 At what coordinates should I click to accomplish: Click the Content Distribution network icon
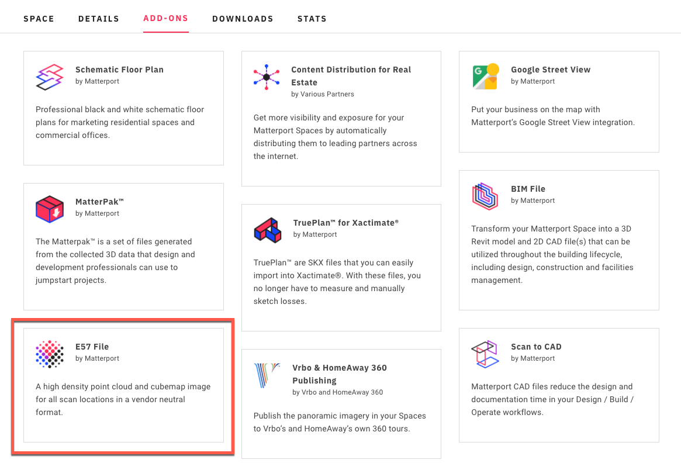click(267, 77)
